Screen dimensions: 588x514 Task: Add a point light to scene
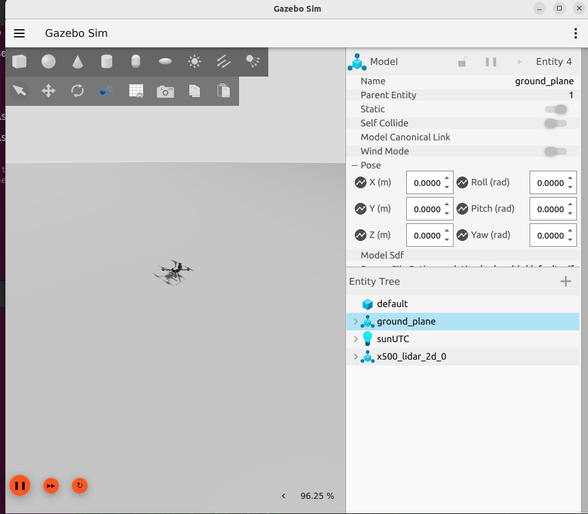pyautogui.click(x=195, y=61)
